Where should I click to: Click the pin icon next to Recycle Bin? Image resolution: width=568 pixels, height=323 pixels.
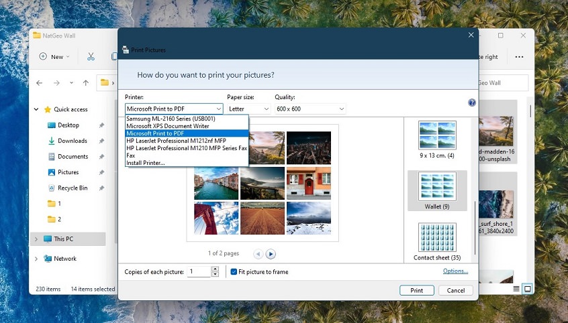(101, 188)
